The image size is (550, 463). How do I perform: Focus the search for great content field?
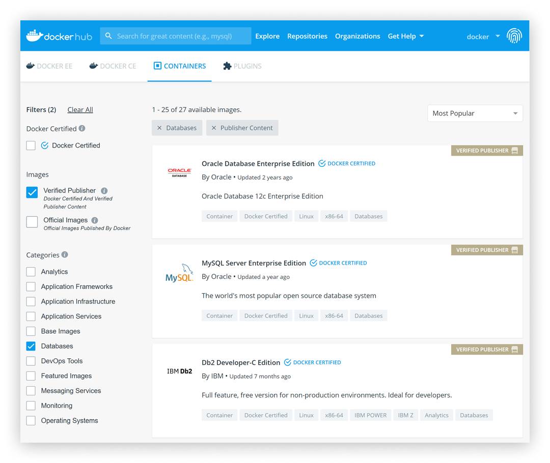[176, 36]
